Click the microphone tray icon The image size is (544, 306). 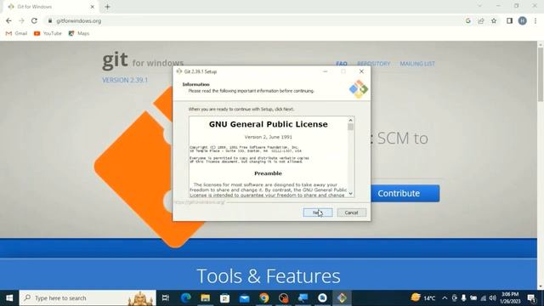pyautogui.click(x=463, y=298)
